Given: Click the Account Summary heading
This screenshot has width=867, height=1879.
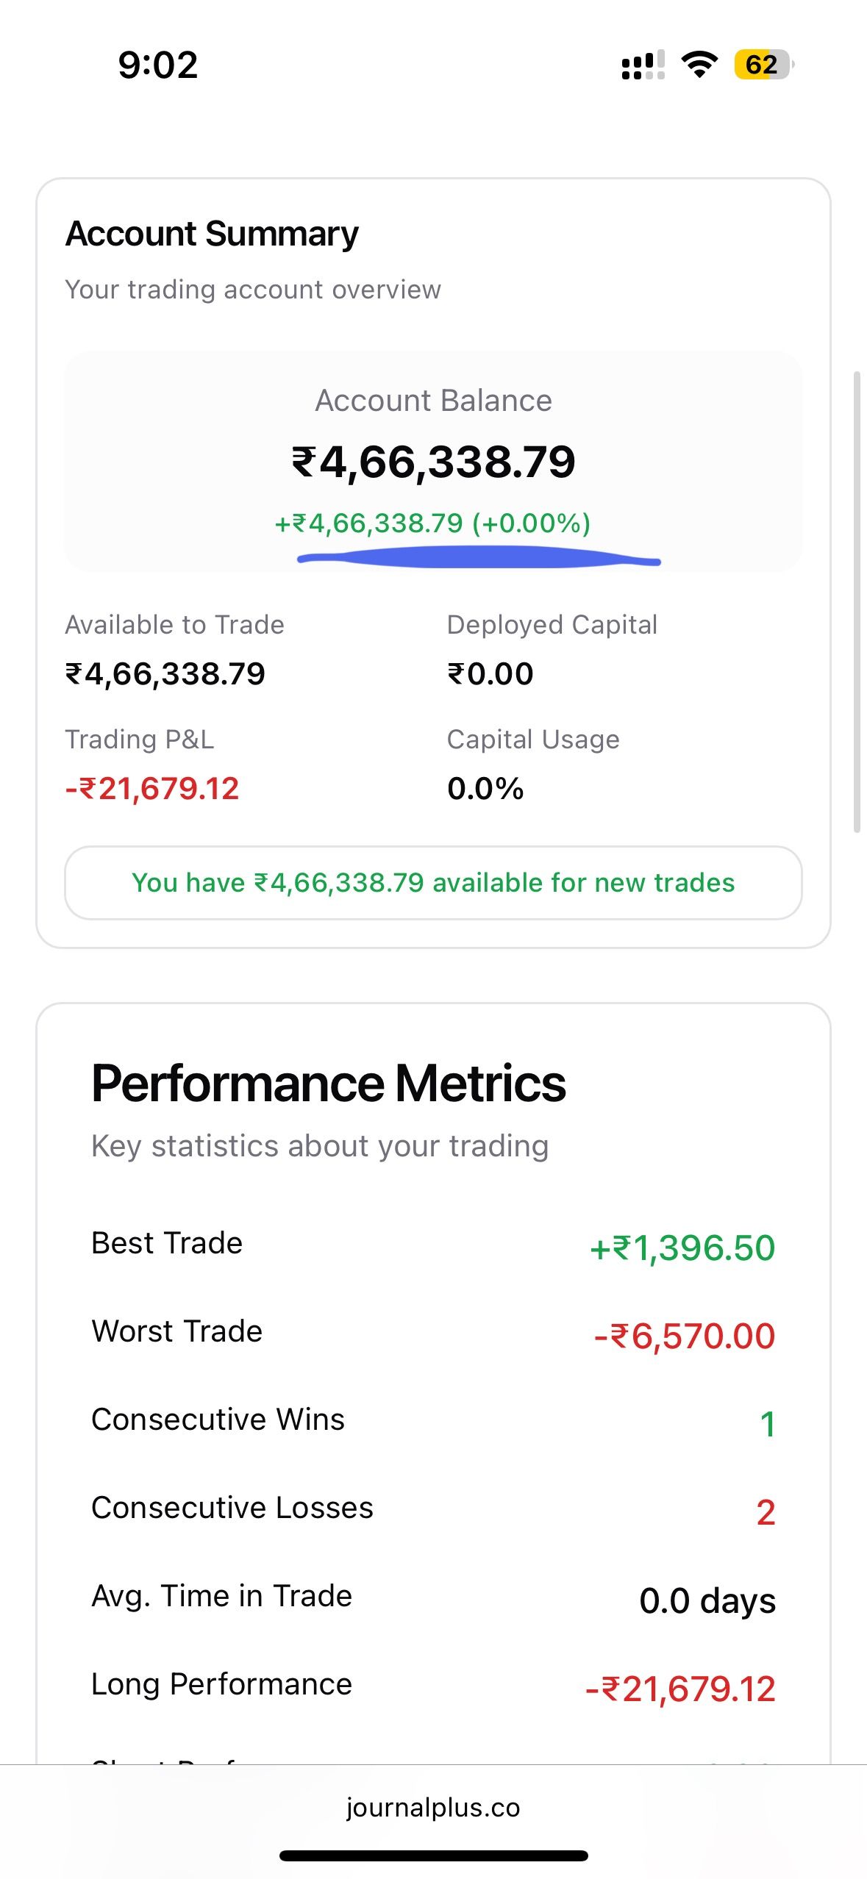Looking at the screenshot, I should [x=212, y=235].
